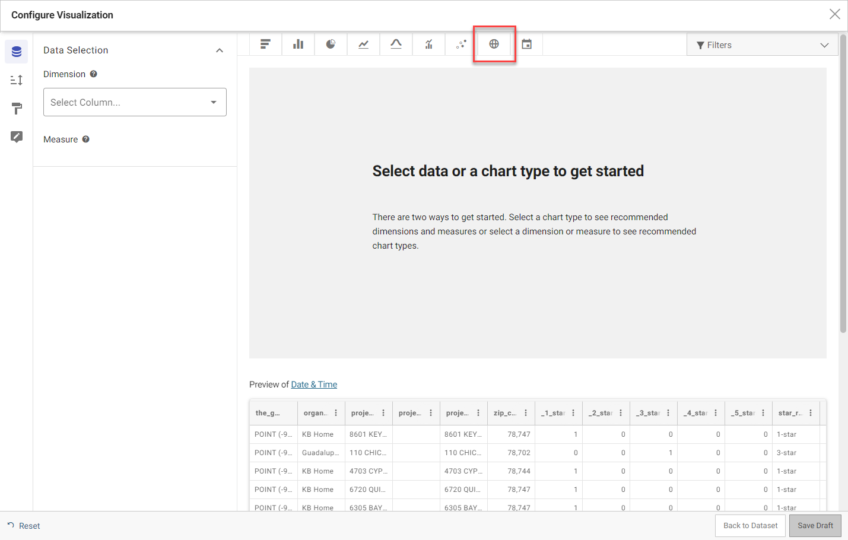The height and width of the screenshot is (540, 848).
Task: Open the organ... column menu
Action: 336,413
